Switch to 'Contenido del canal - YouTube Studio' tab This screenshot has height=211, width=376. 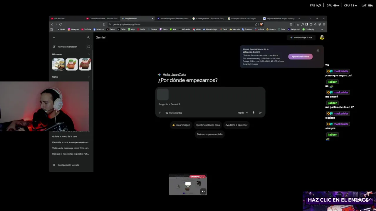tap(102, 18)
